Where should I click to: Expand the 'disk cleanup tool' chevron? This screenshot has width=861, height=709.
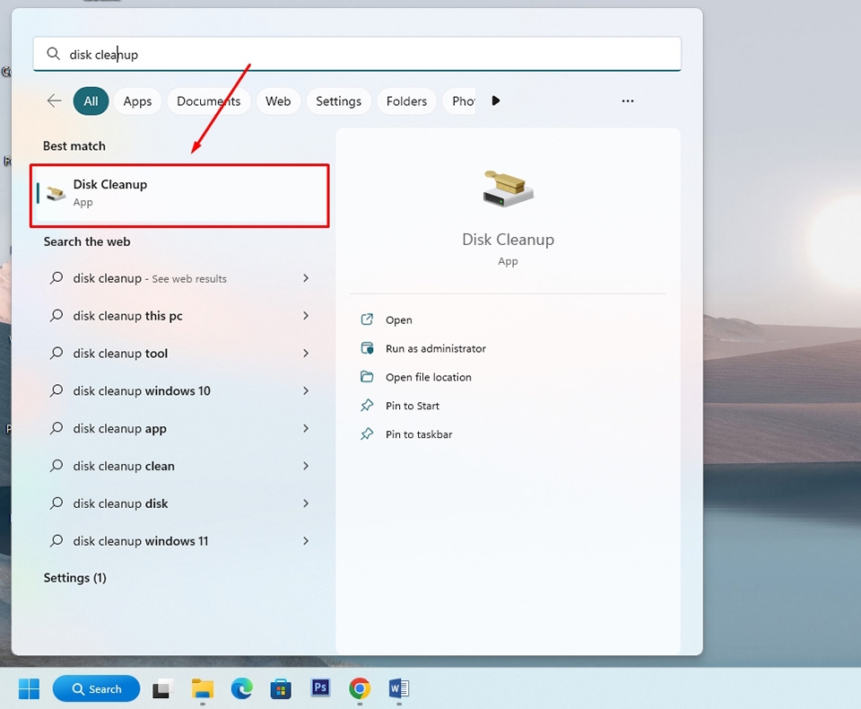[306, 353]
